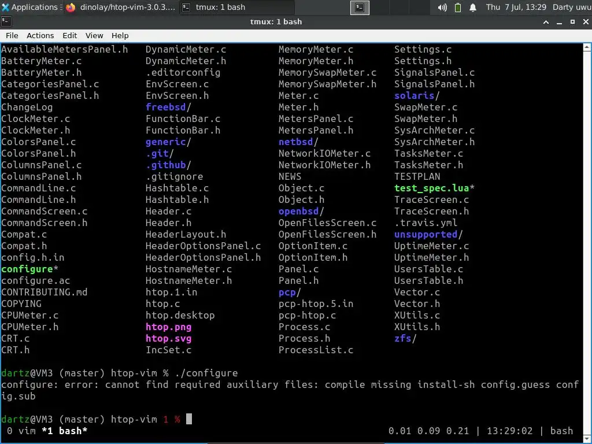Click the freebsd/ directory name
This screenshot has height=444, width=592.
(168, 107)
